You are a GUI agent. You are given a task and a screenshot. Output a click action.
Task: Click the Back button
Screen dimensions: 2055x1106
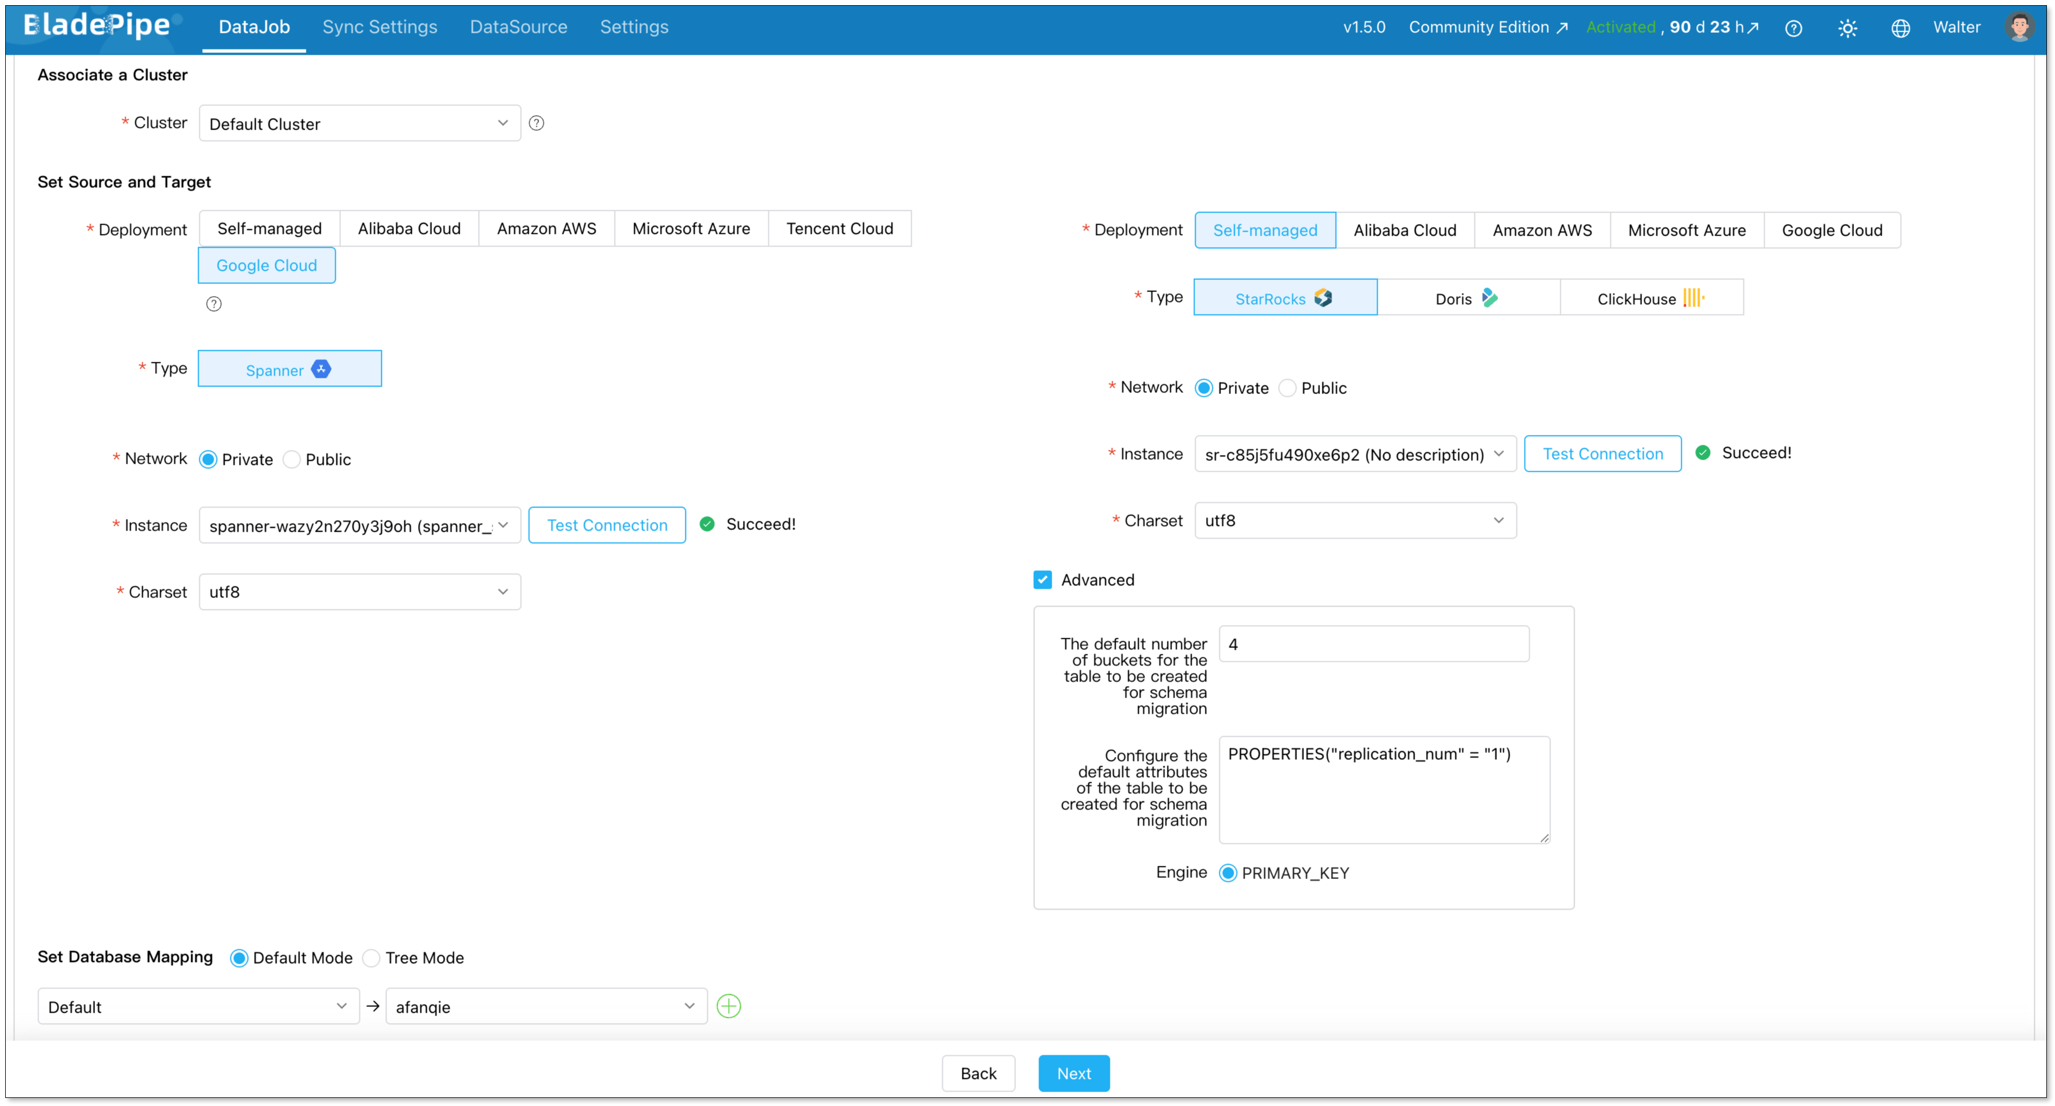[x=978, y=1073]
